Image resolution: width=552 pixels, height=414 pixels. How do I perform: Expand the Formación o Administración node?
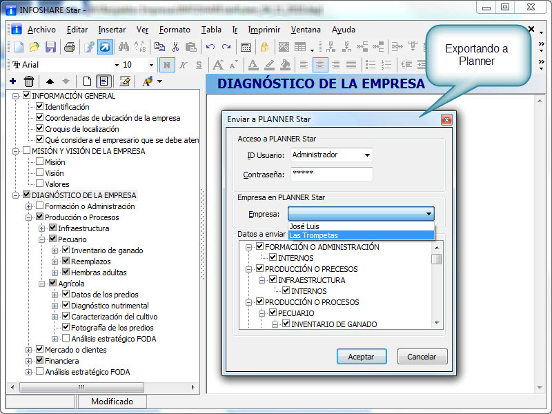(28, 206)
